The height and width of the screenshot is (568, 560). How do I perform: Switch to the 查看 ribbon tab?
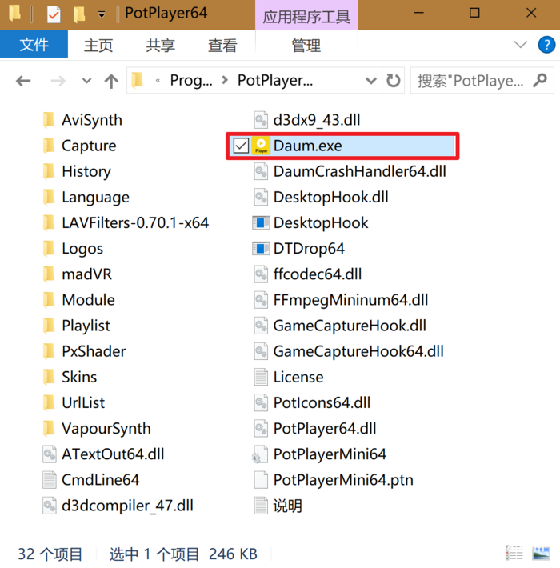222,46
